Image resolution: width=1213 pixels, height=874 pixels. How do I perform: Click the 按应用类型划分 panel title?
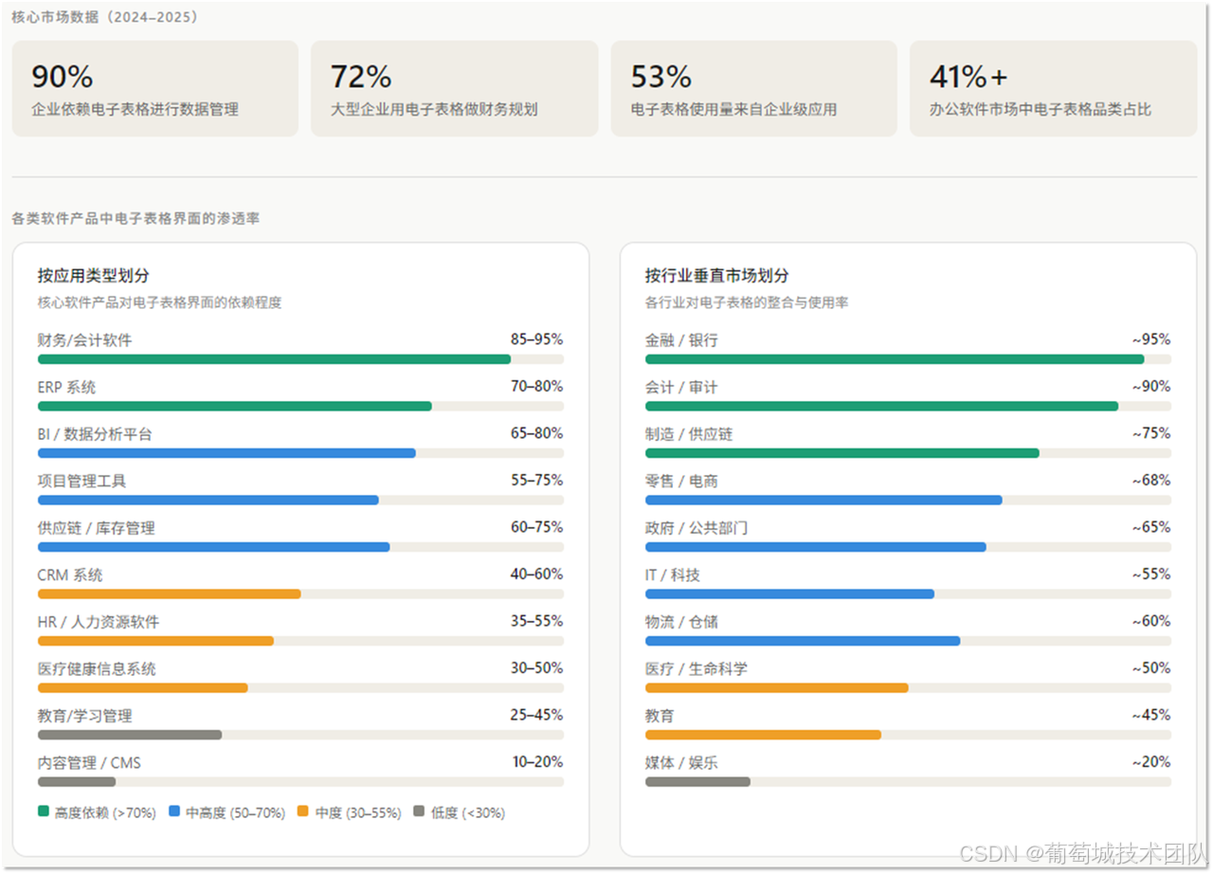pos(94,276)
